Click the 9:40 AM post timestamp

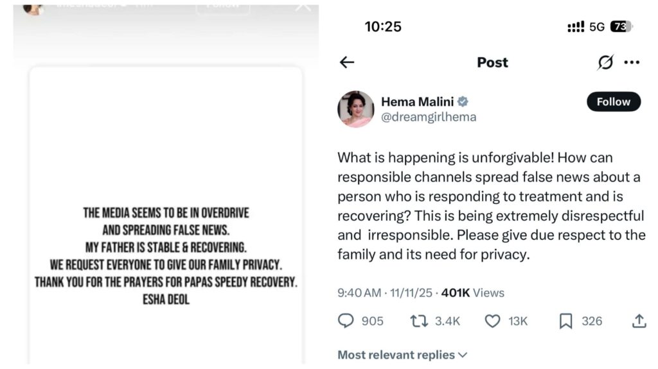pos(359,293)
